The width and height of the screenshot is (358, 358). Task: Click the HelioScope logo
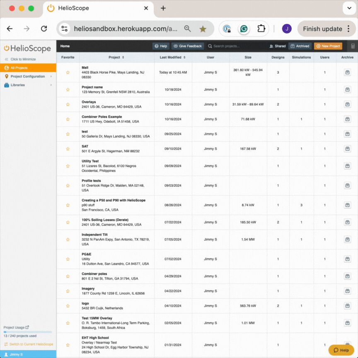(27, 48)
